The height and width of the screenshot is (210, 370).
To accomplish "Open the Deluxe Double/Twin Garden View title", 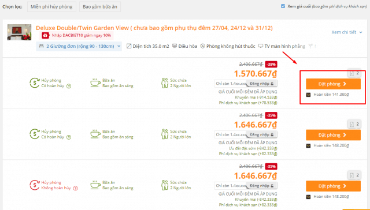I will point(154,28).
